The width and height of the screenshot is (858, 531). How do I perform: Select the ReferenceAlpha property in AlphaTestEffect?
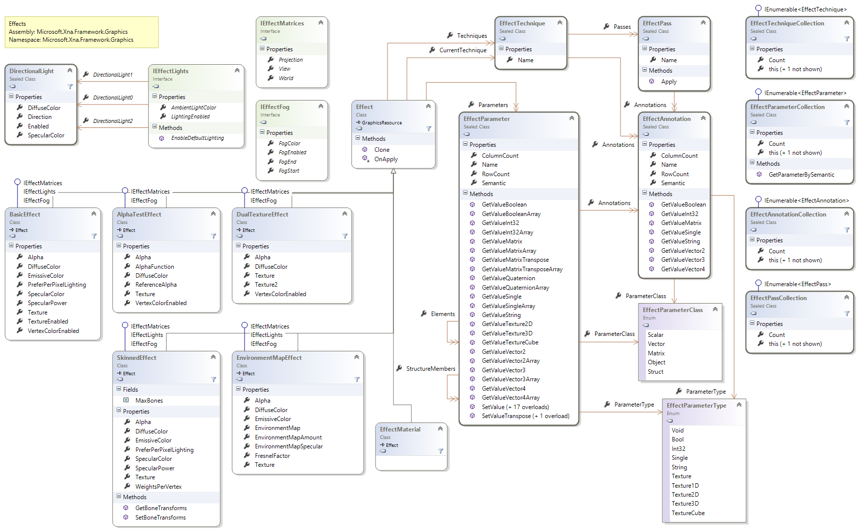pyautogui.click(x=156, y=285)
